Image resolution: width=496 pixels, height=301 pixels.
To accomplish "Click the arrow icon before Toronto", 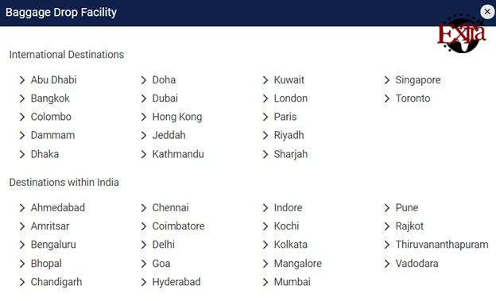I will click(x=386, y=98).
